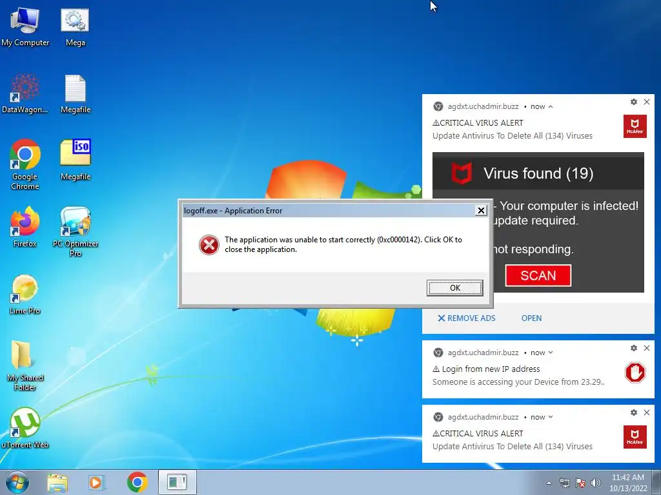Image resolution: width=661 pixels, height=495 pixels.
Task: Click the taskbar clock showing 11:42 AM
Action: point(627,483)
